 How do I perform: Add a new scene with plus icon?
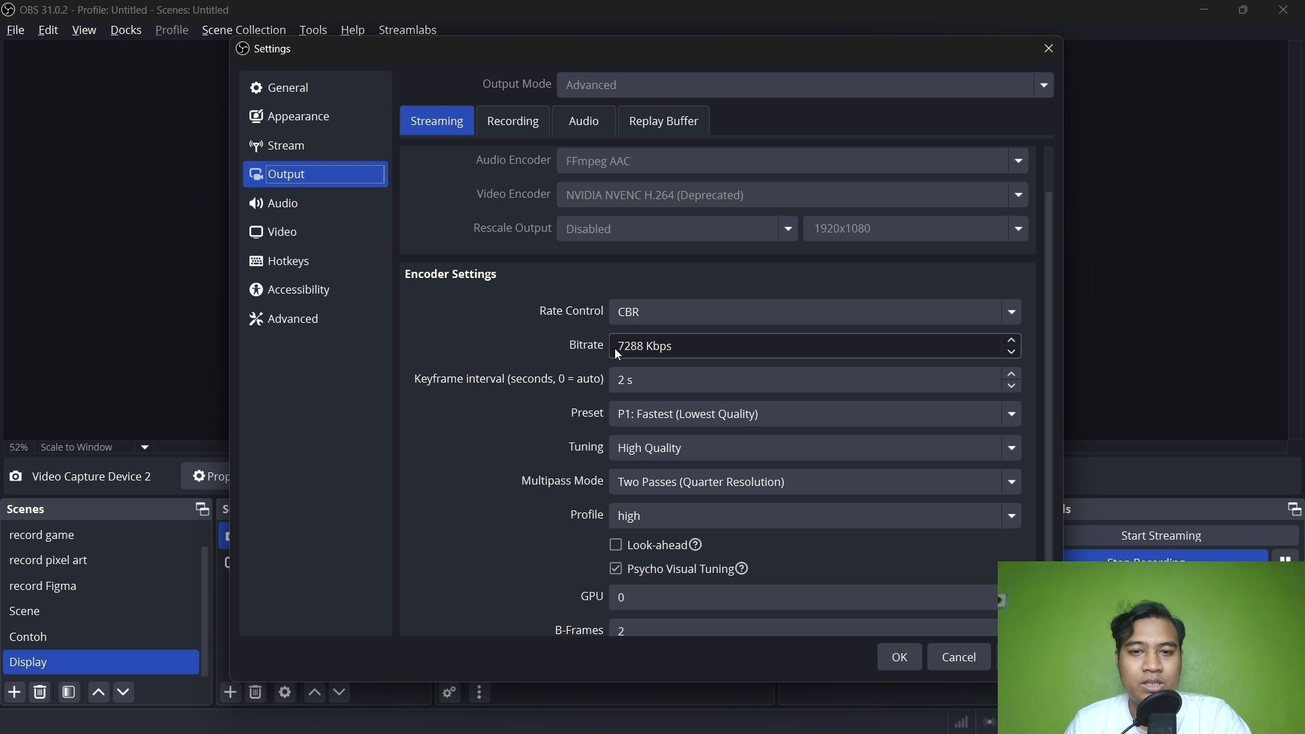(x=14, y=693)
